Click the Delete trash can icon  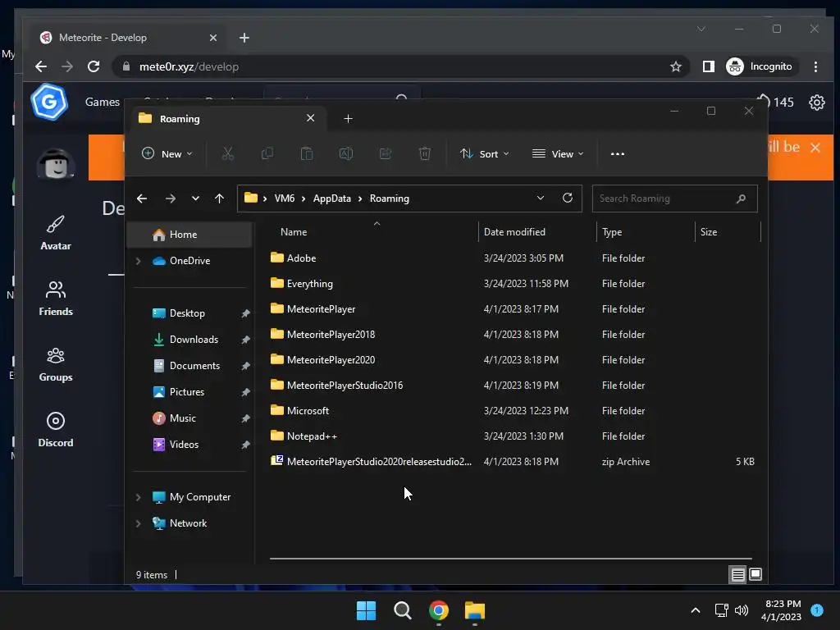[424, 153]
